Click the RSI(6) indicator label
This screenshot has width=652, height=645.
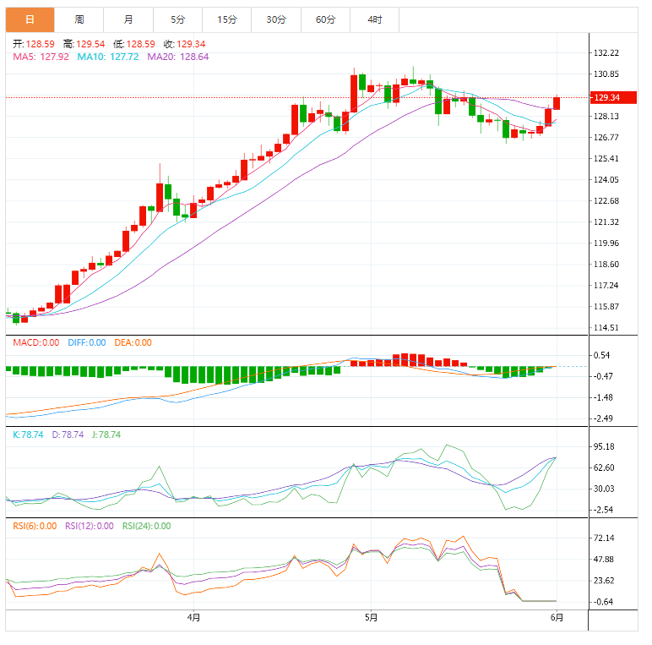coord(35,526)
